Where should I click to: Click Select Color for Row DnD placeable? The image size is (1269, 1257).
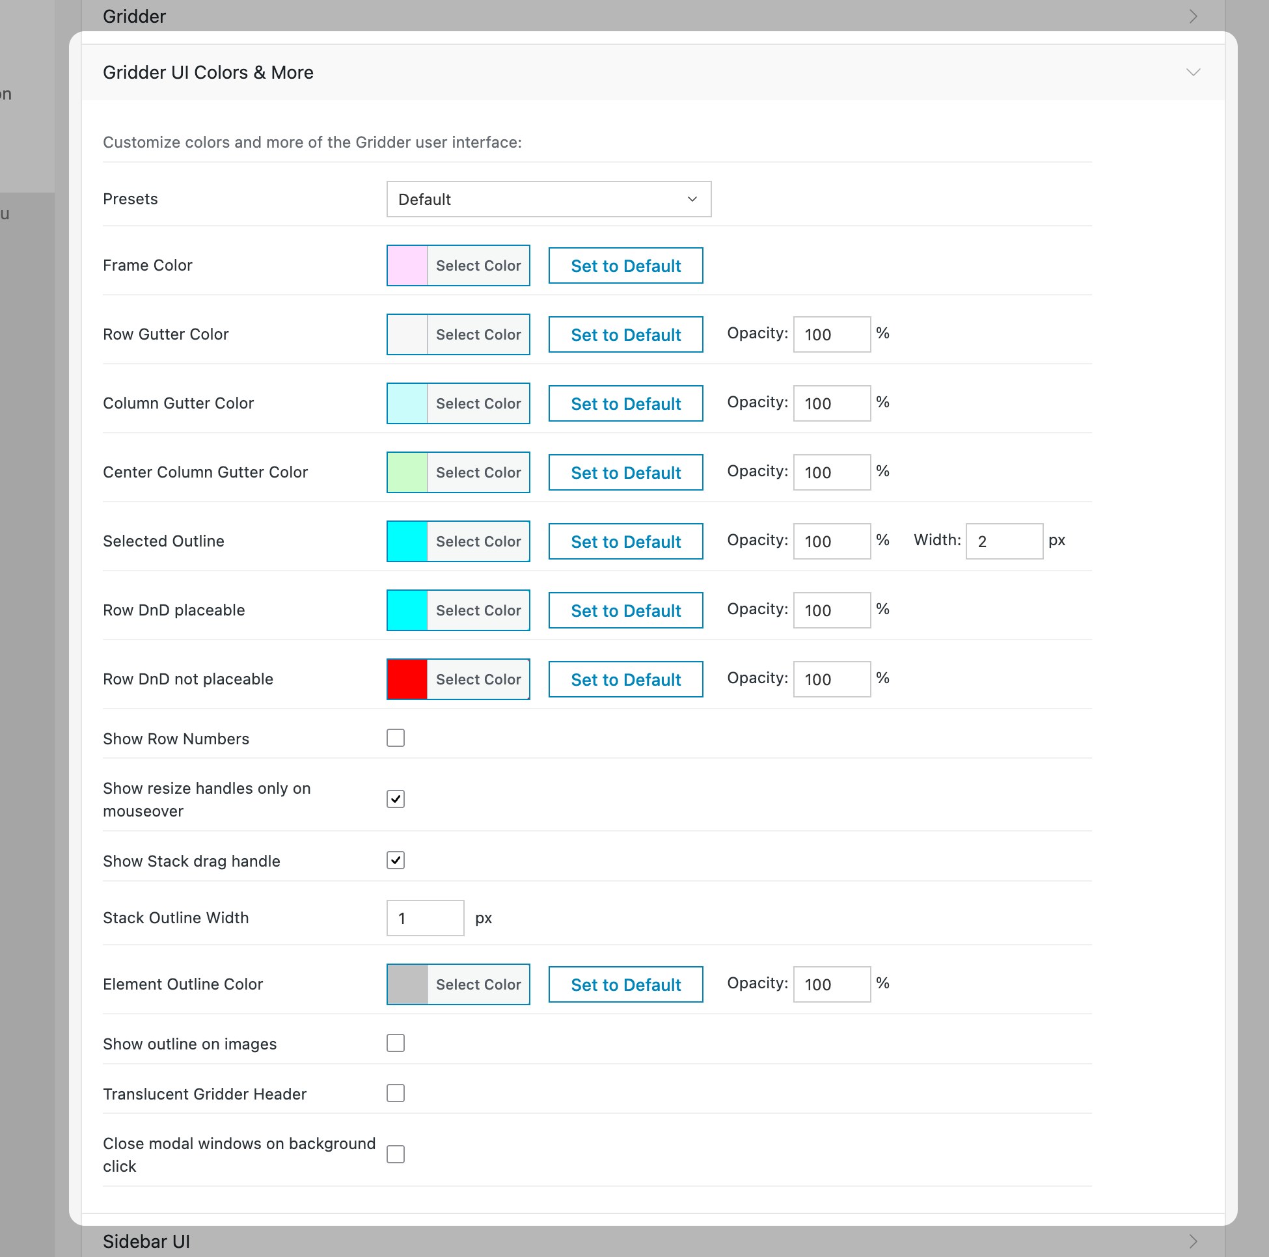(x=479, y=610)
